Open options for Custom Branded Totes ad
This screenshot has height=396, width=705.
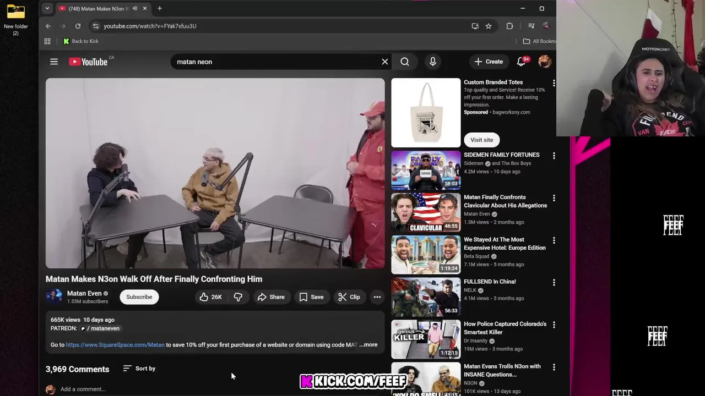(x=554, y=83)
